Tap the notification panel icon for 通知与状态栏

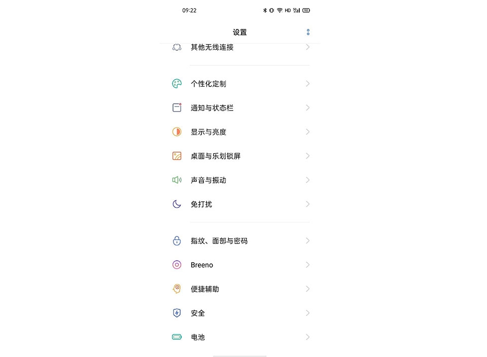177,108
